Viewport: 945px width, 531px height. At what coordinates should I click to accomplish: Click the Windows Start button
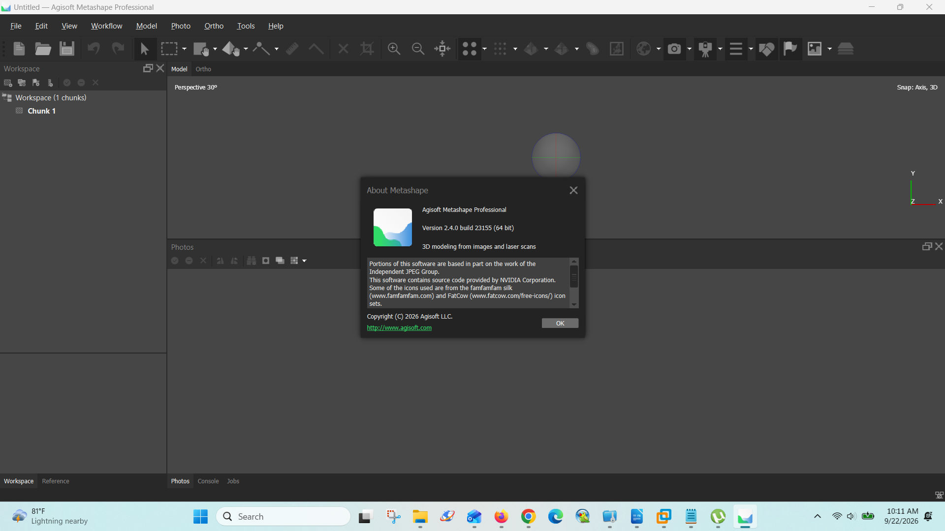tap(200, 517)
